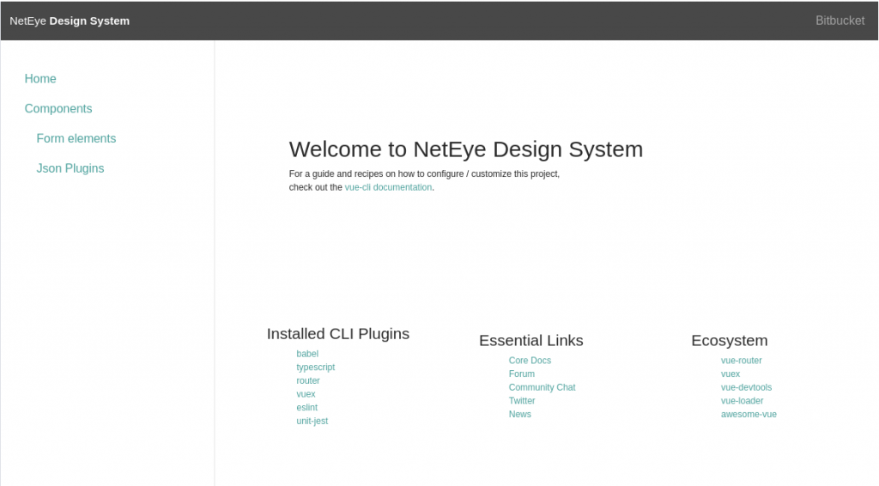Click the Essential Links heading
879x486 pixels.
(530, 340)
